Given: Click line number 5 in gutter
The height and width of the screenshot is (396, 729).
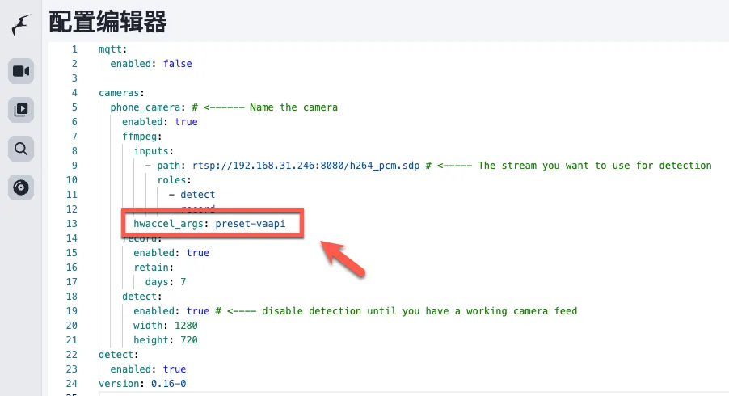Looking at the screenshot, I should click(x=74, y=107).
